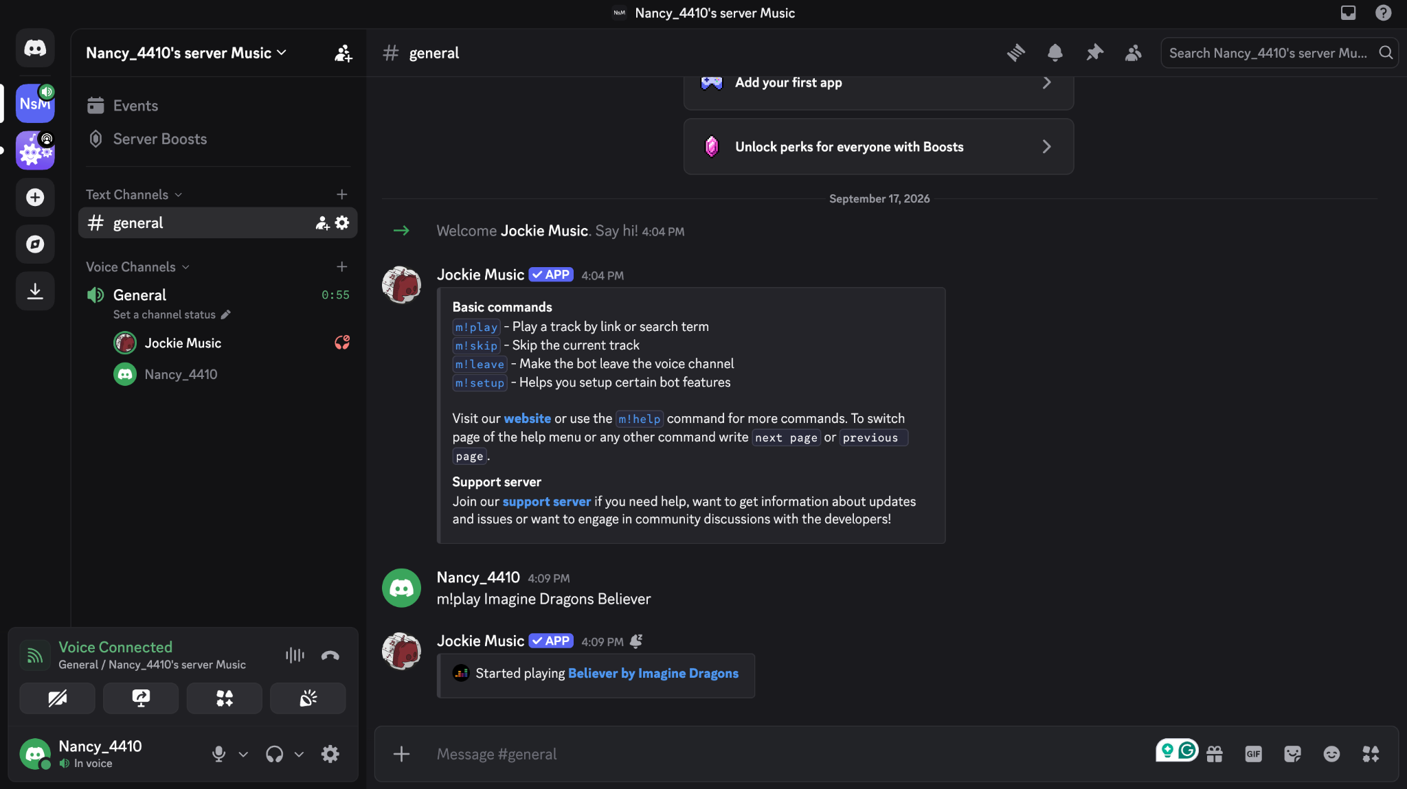Viewport: 1407px width, 789px height.
Task: Expand server name dropdown menu
Action: tap(281, 53)
